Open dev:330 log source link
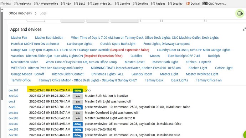 click(x=13, y=96)
